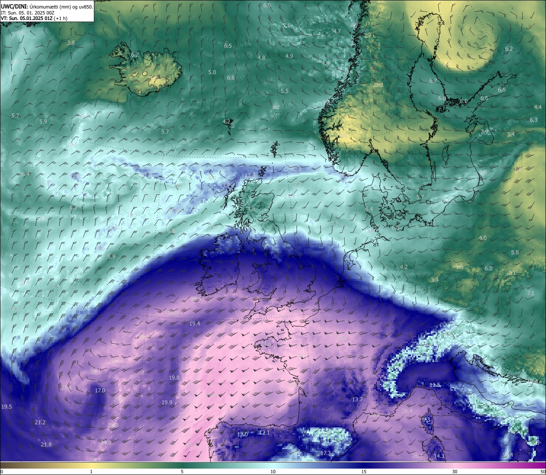Click the "19.4" value south of Ireland
Image resolution: width=546 pixels, height=475 pixels.
195,324
